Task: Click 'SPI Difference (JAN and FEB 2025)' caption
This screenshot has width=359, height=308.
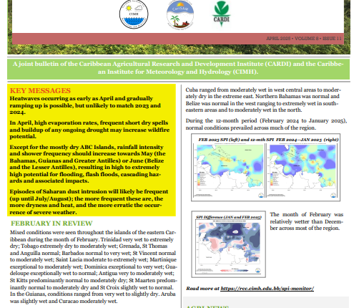Action: (229, 217)
